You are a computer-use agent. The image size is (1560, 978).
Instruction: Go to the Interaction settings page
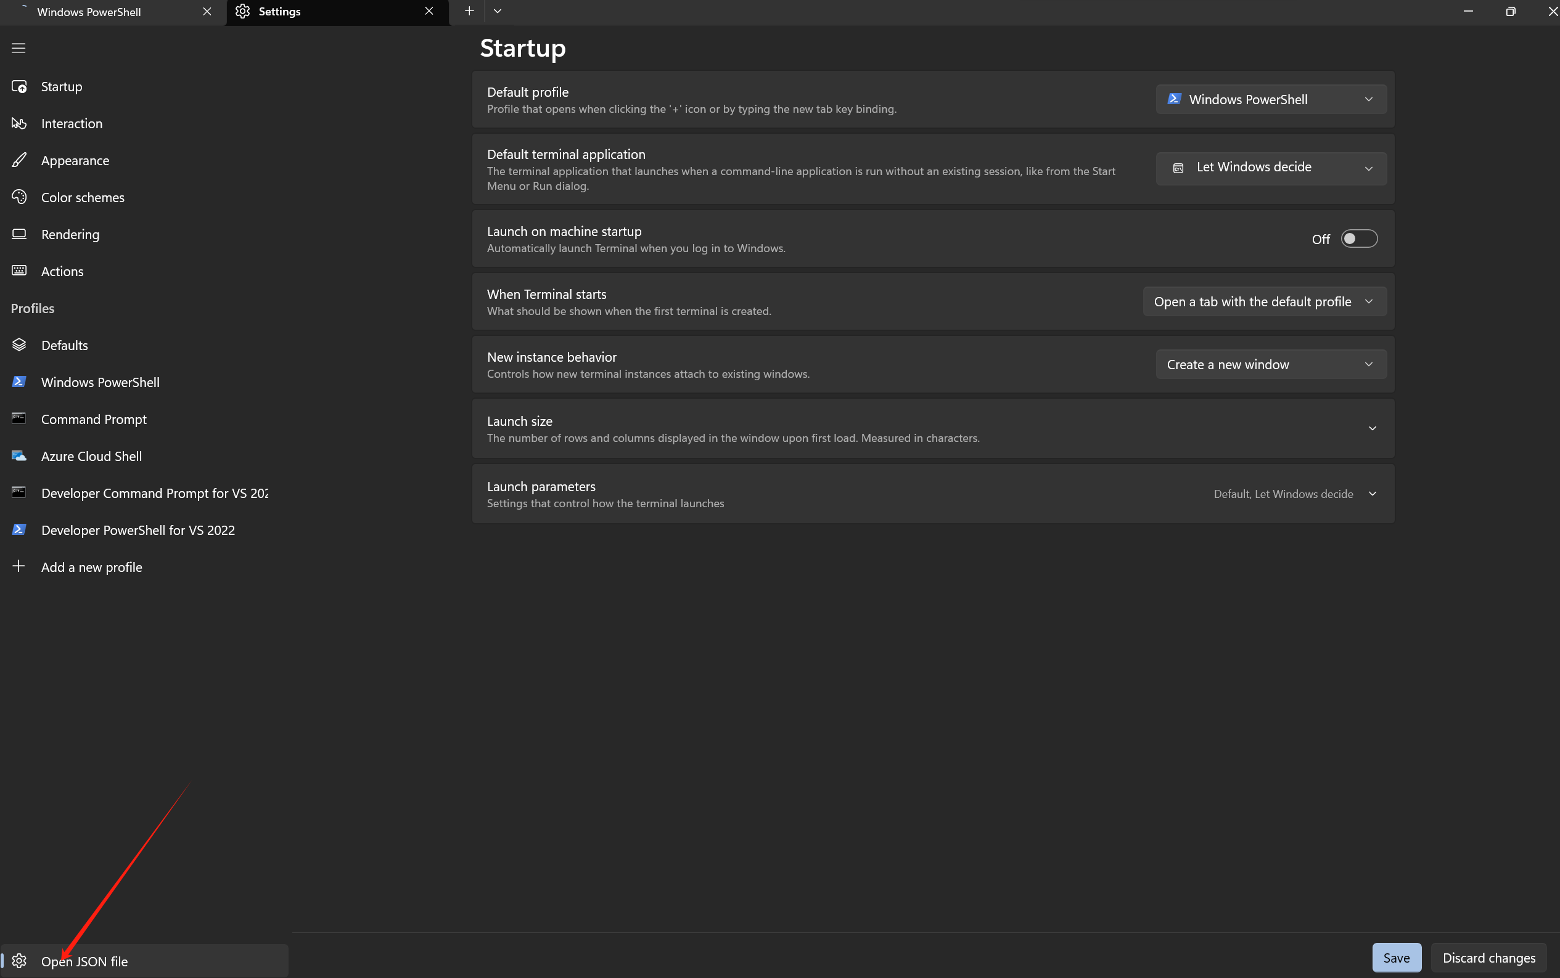click(144, 123)
